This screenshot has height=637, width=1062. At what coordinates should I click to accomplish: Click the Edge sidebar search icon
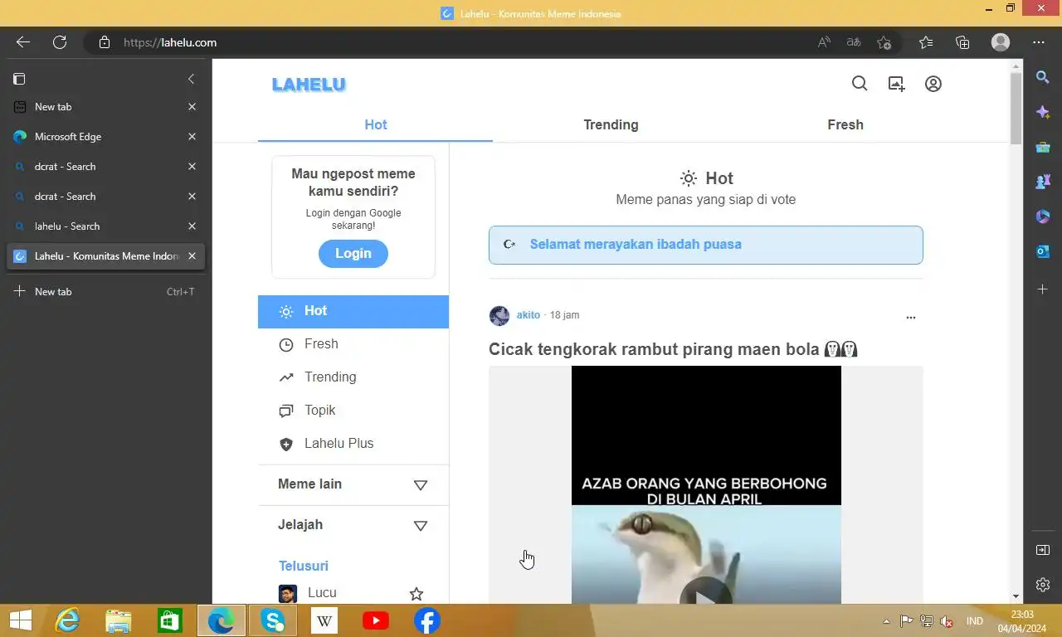point(1043,77)
